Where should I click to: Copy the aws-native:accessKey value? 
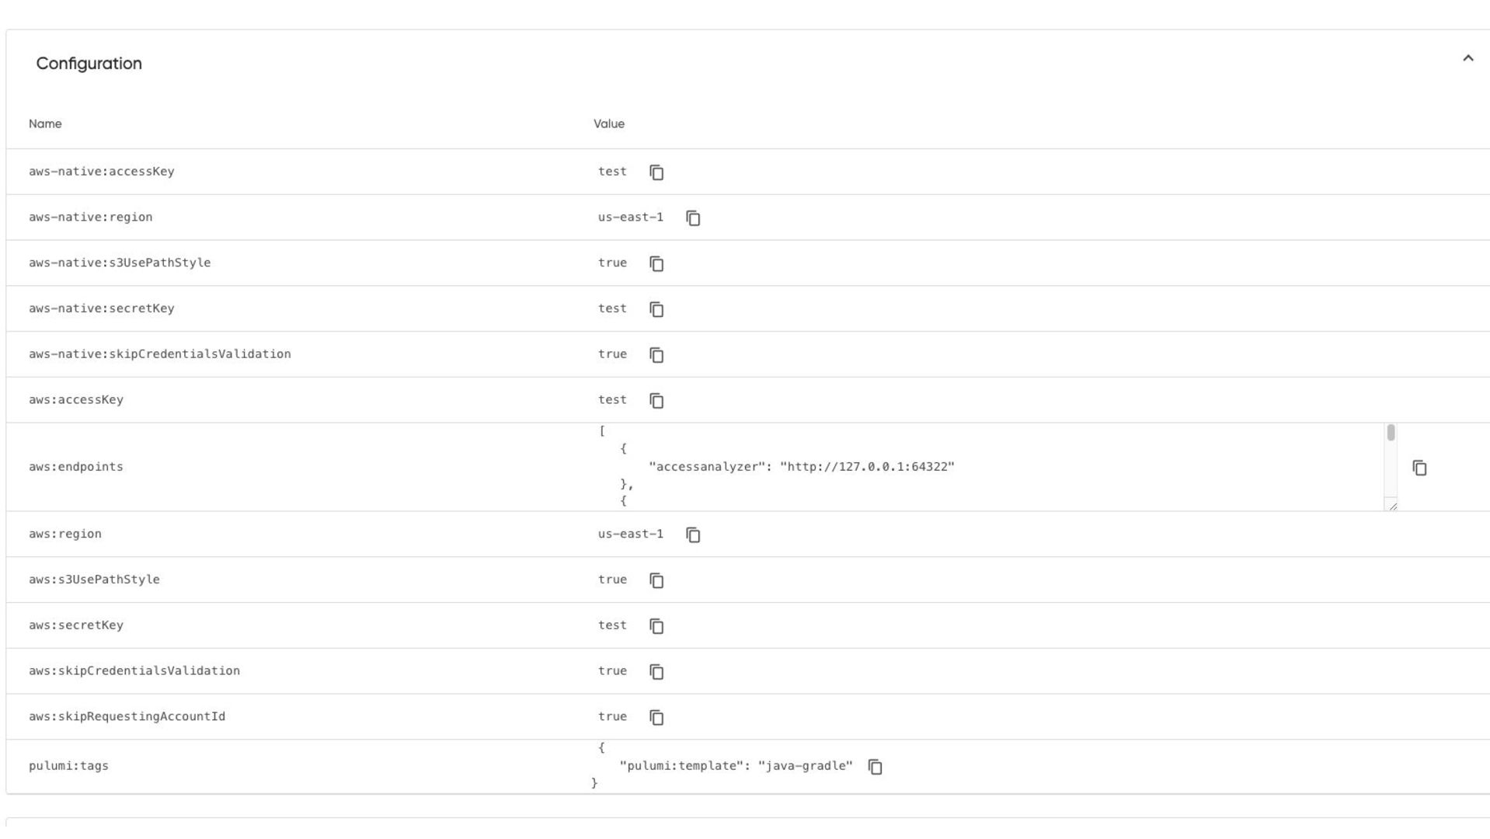[x=656, y=172]
